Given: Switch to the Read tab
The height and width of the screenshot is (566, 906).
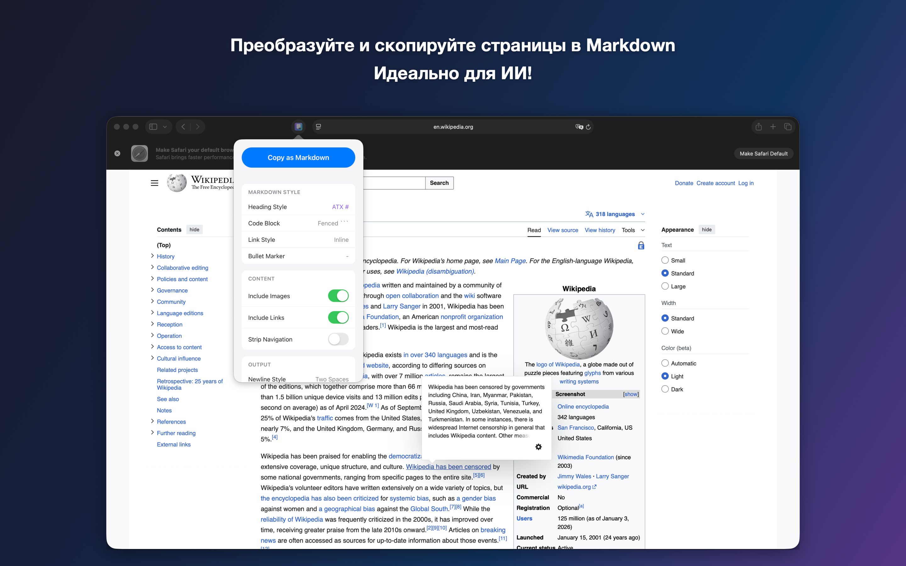Looking at the screenshot, I should pos(534,230).
